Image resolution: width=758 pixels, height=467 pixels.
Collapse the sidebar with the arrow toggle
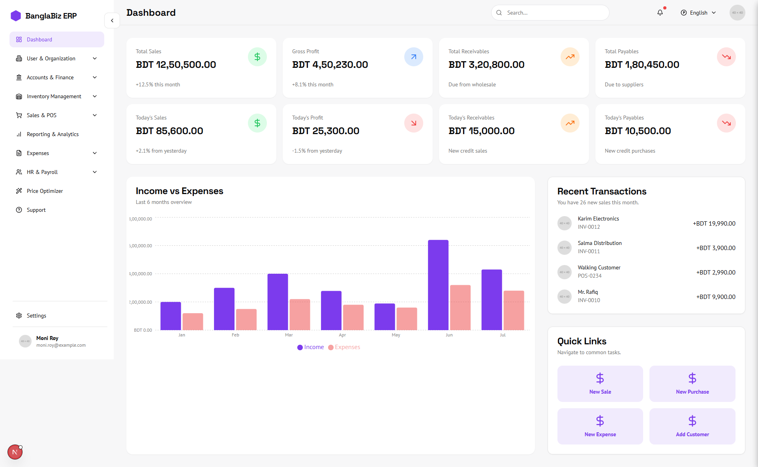tap(112, 21)
